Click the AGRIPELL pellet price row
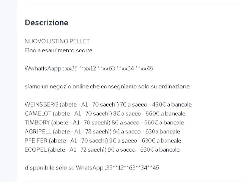Viewport: 243px width, 182px height. click(102, 132)
